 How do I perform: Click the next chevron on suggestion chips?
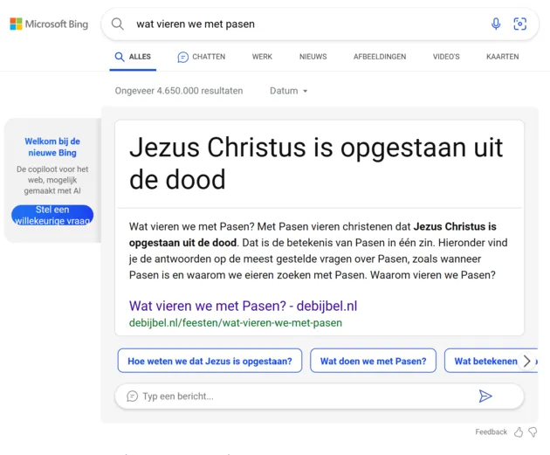pos(526,361)
